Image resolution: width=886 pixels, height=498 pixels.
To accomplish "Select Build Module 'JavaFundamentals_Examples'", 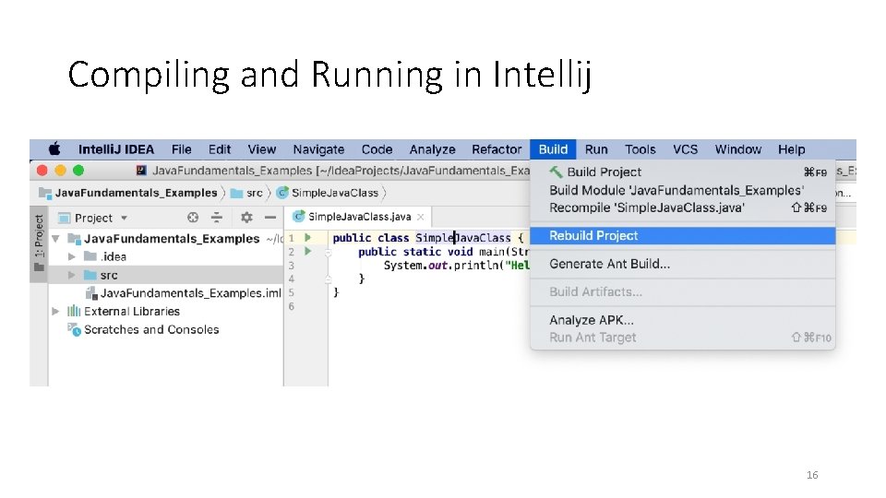I will [x=683, y=190].
